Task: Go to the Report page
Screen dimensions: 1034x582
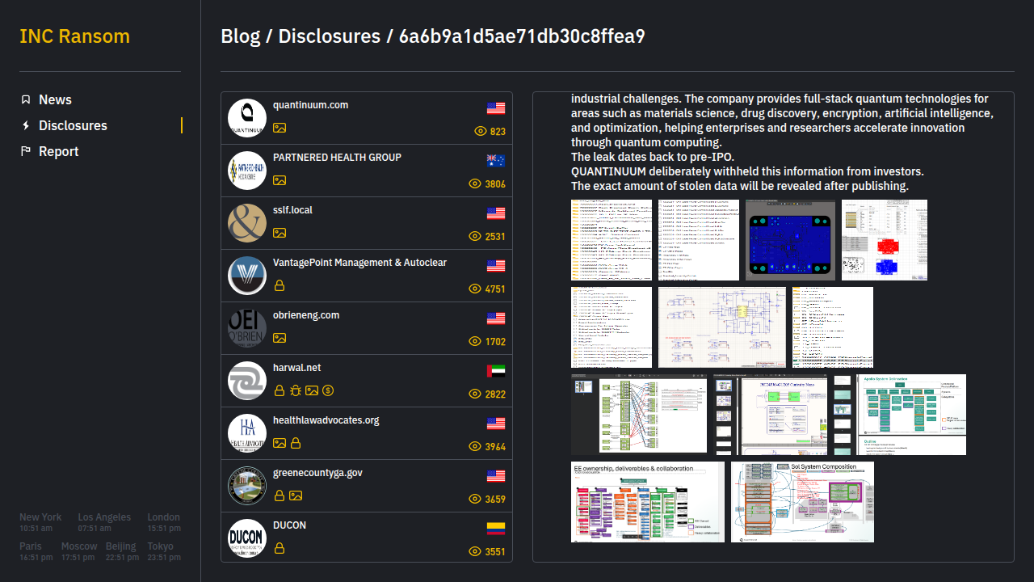Action: tap(59, 151)
